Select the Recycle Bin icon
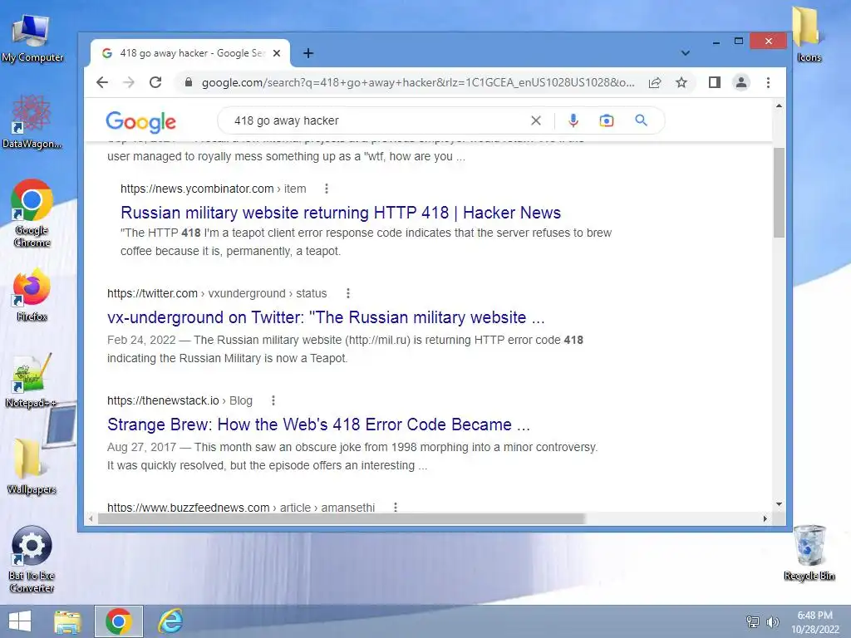The image size is (851, 638). [809, 552]
